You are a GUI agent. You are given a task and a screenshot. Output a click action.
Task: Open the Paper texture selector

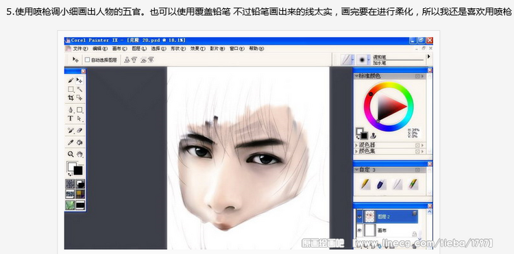click(70, 183)
